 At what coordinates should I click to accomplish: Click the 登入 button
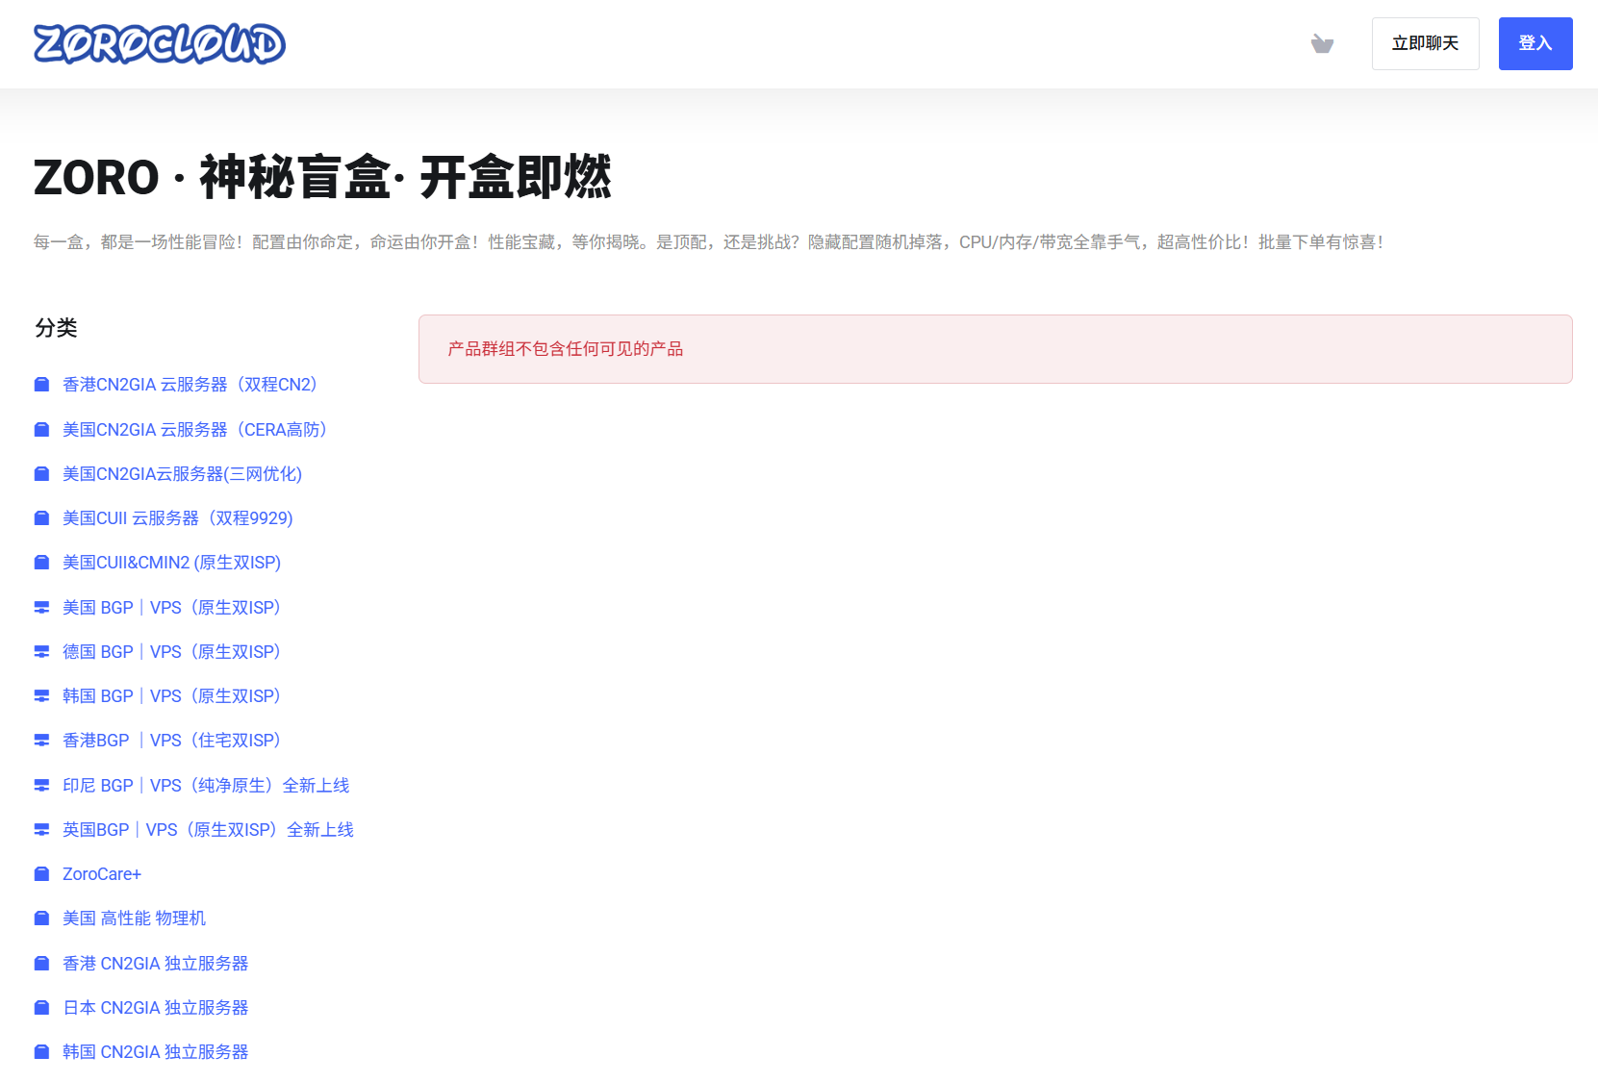[x=1535, y=43]
